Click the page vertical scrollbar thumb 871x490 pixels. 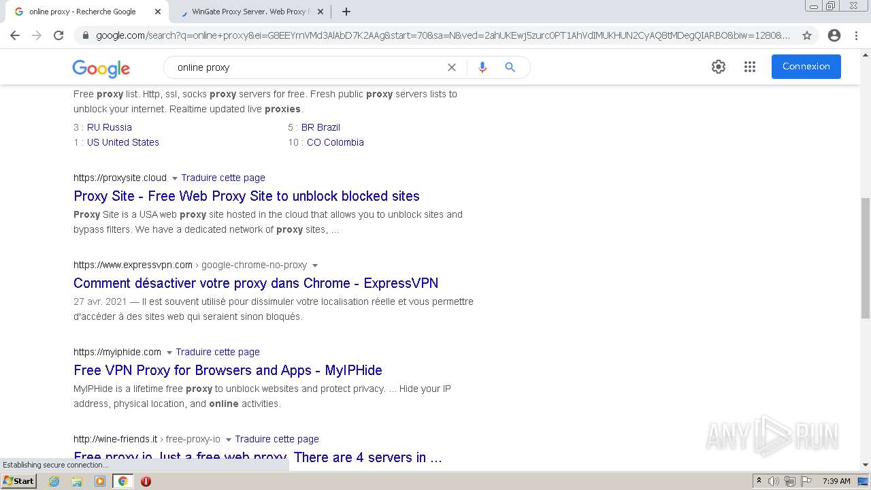[x=866, y=258]
